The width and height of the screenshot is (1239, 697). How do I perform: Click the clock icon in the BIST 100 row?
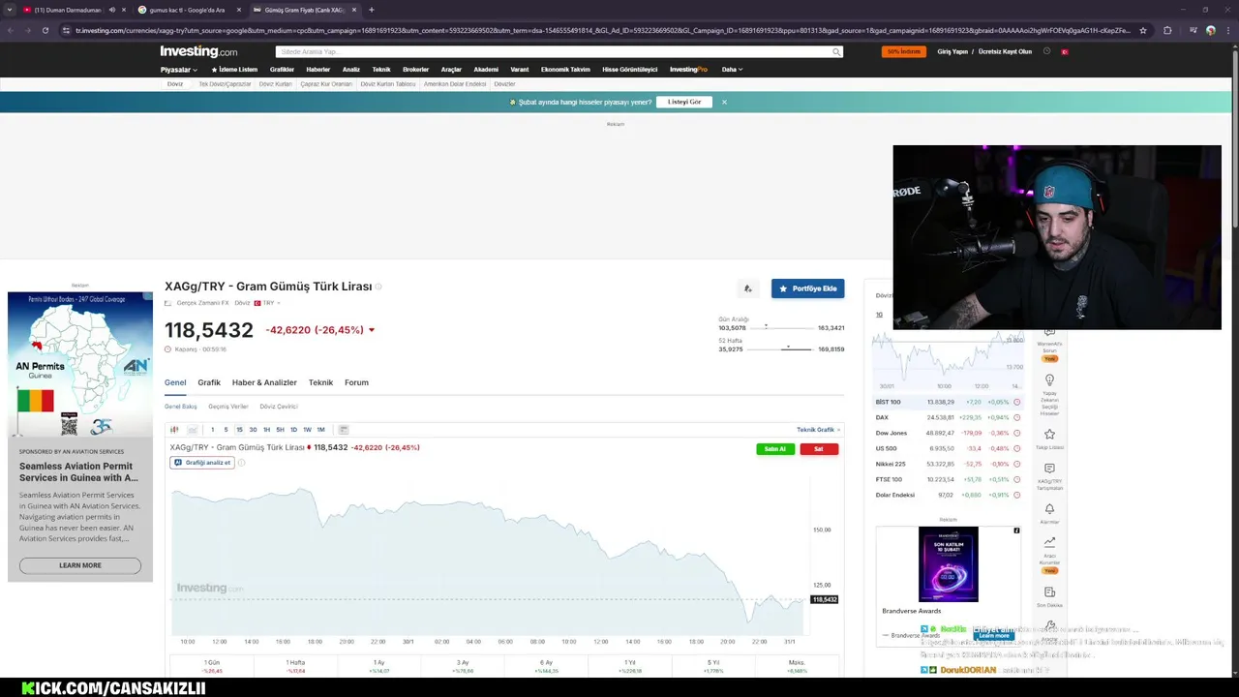(1016, 402)
